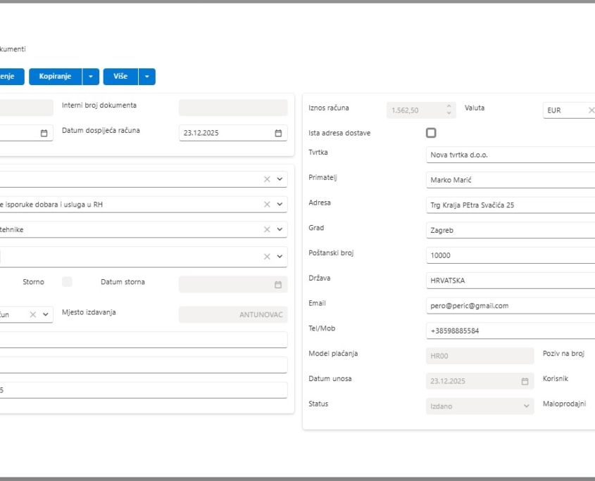Clear the 'isporuke dobara i usluga u RH' selection

click(x=267, y=205)
